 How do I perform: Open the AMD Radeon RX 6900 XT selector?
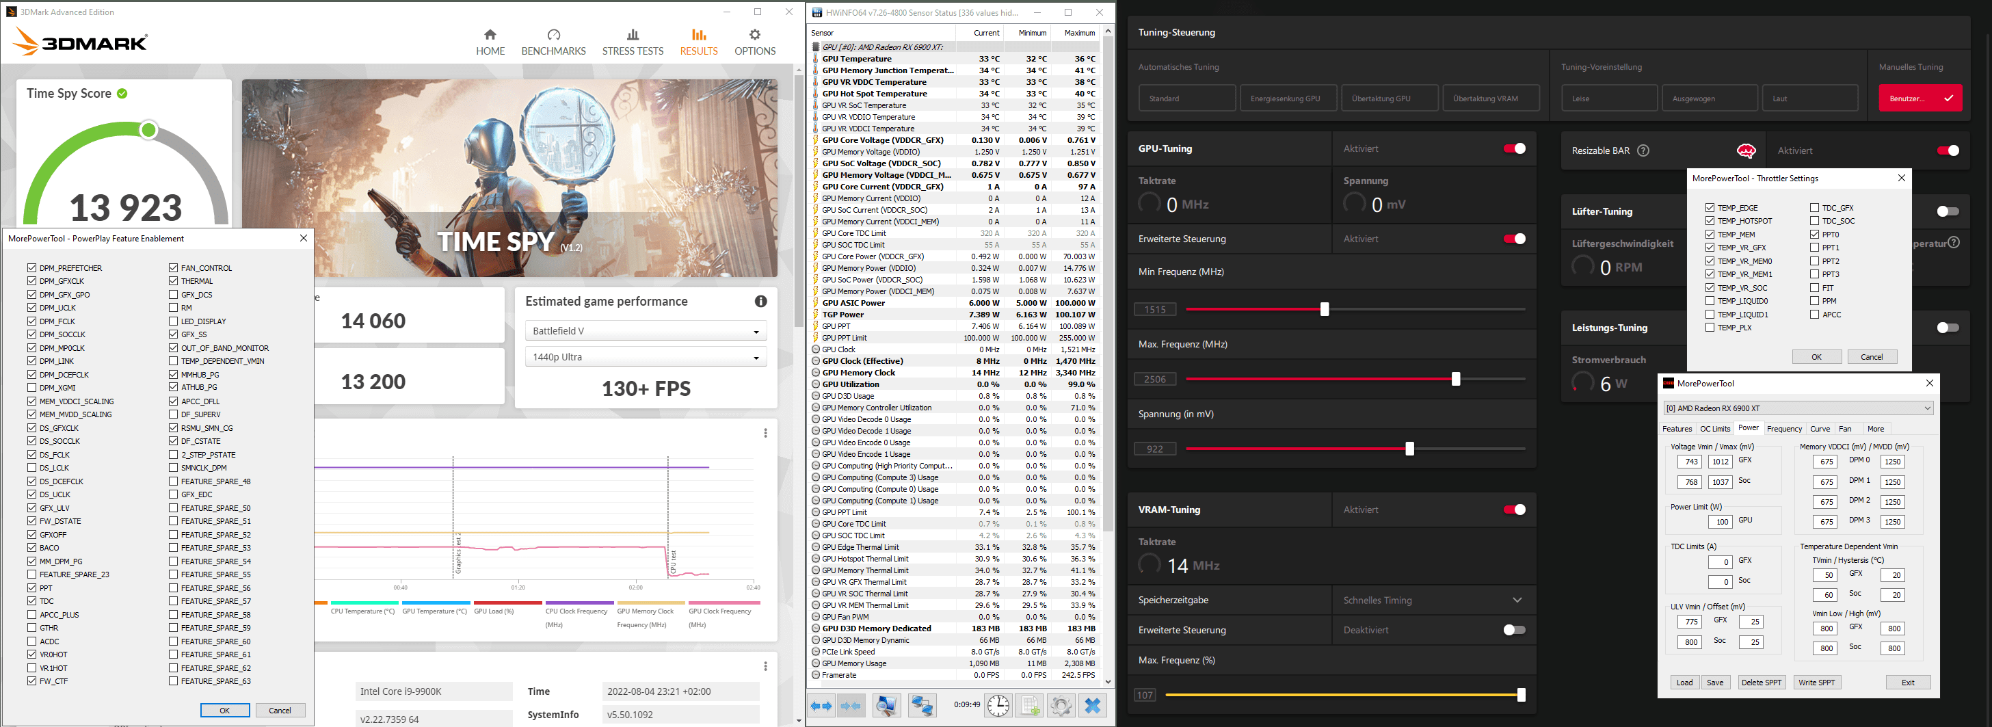pos(1798,408)
